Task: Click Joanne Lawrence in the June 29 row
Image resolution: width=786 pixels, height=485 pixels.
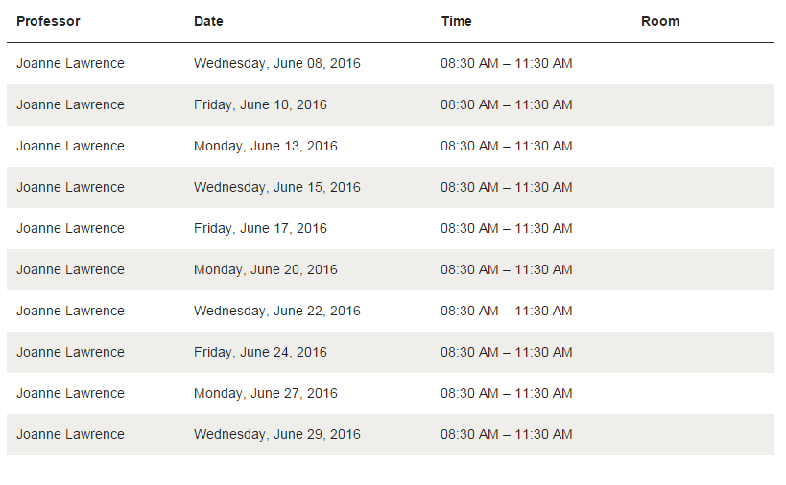Action: pyautogui.click(x=70, y=434)
